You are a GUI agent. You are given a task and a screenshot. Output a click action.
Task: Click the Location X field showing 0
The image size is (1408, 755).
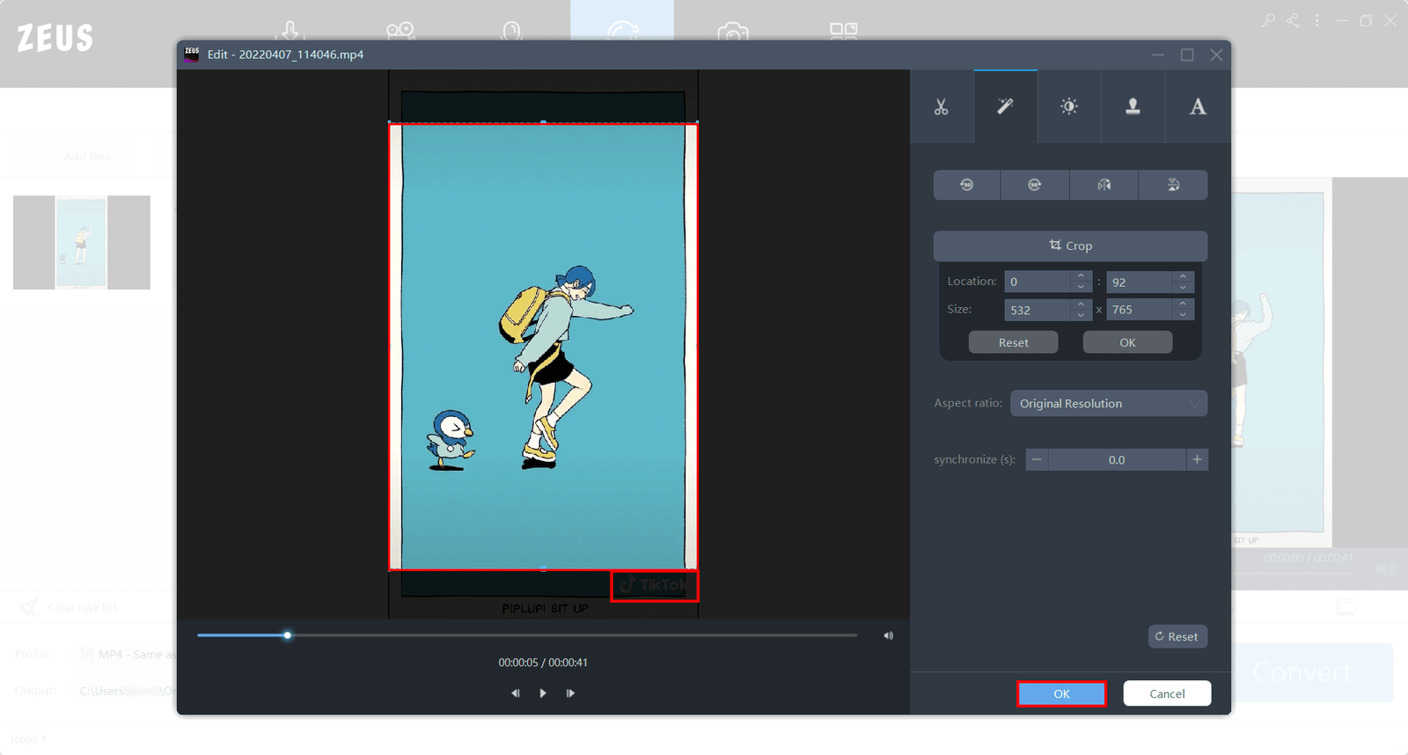point(1038,282)
